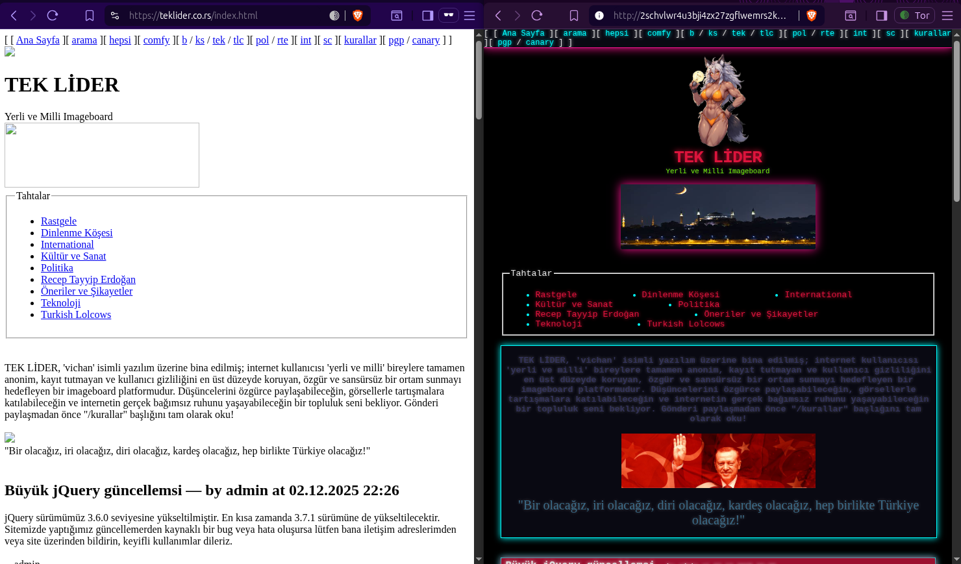Click the Tor indicator button
This screenshot has height=564, width=961.
914,16
